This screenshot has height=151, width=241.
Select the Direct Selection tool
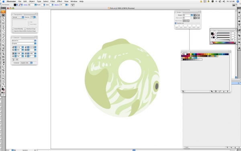[3, 18]
